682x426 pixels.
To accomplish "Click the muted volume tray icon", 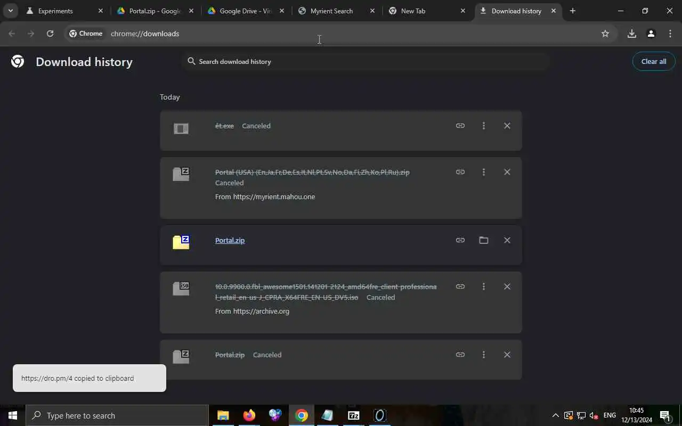I will [x=594, y=415].
